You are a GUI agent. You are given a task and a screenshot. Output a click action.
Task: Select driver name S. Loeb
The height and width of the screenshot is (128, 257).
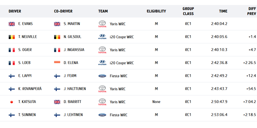[24, 63]
